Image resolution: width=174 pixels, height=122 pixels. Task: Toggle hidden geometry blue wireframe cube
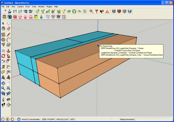point(48,17)
